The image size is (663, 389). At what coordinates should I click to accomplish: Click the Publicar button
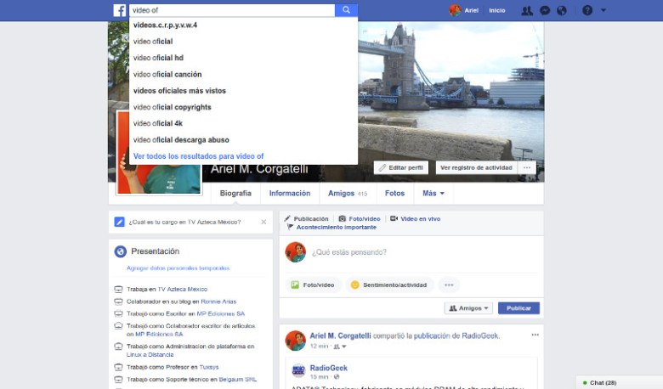pyautogui.click(x=518, y=308)
